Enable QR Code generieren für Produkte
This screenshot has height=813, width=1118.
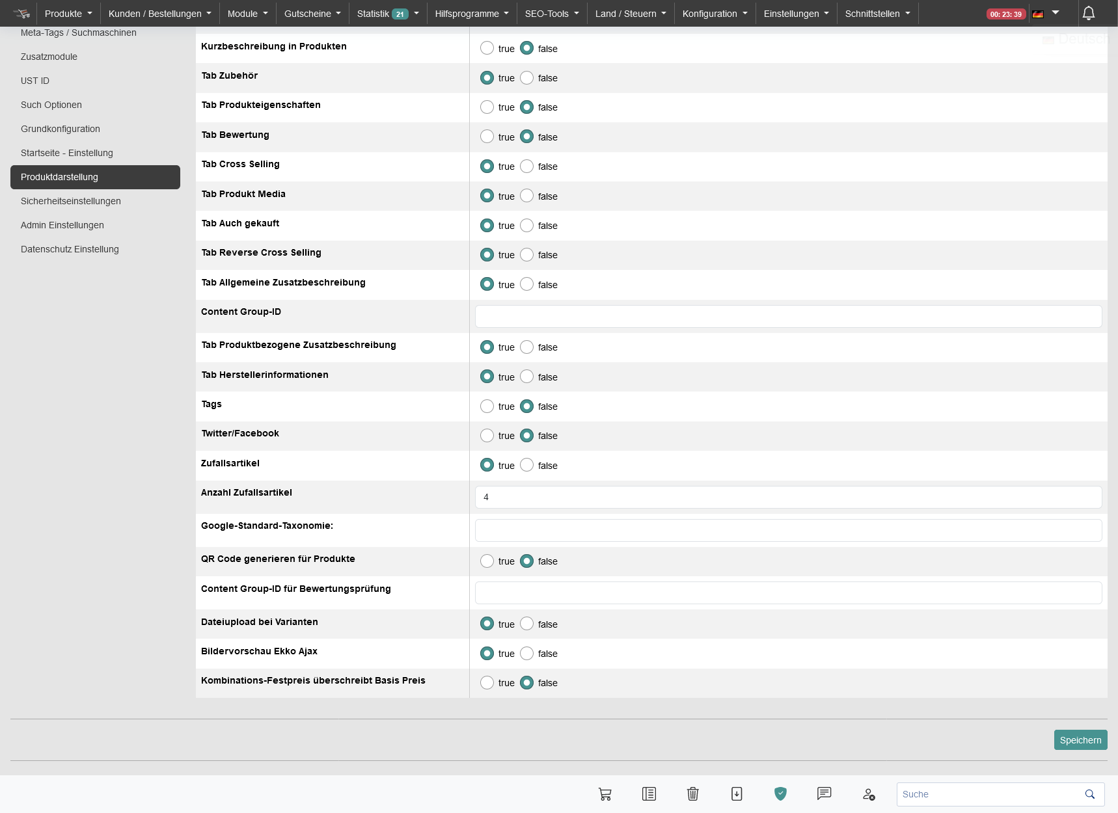487,561
